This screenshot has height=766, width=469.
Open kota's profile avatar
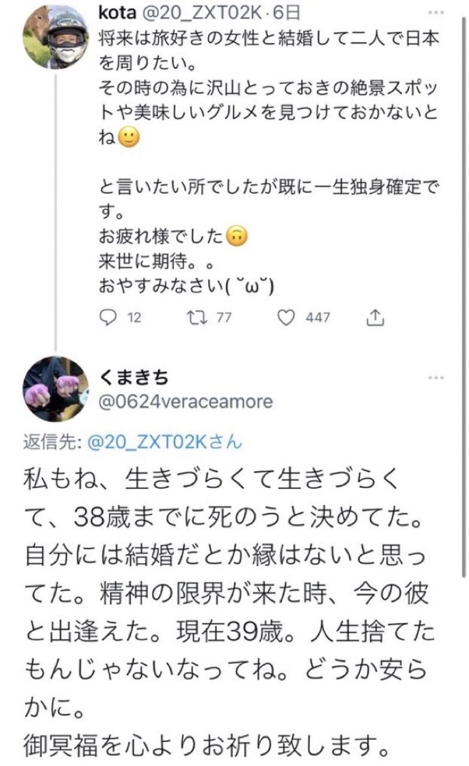coord(55,38)
